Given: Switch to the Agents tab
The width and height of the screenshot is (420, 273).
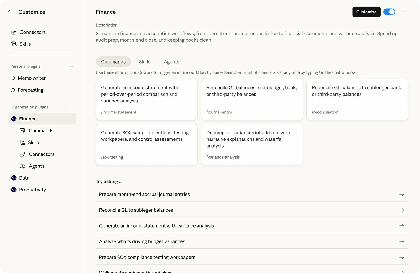Looking at the screenshot, I should pos(171,62).
